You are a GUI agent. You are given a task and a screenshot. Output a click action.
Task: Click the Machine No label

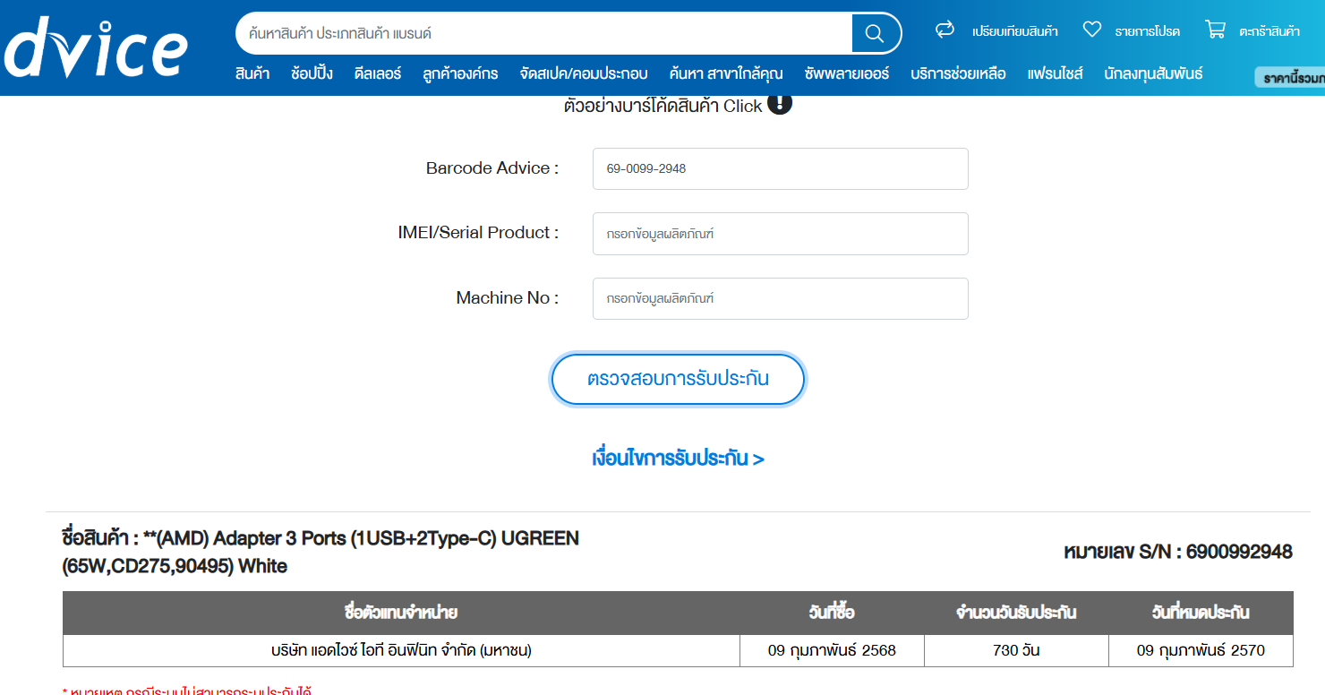coord(508,298)
